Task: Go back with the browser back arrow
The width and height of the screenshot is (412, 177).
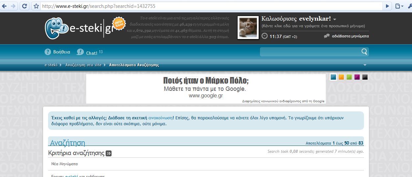Action: pyautogui.click(x=4, y=6)
